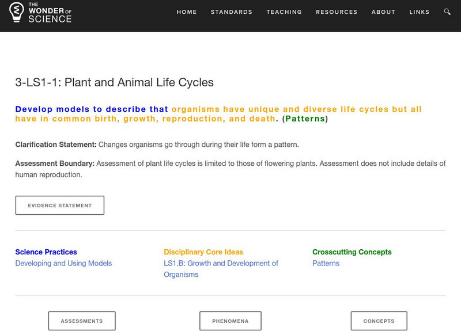Click the blue Science Practices heading

(x=46, y=252)
